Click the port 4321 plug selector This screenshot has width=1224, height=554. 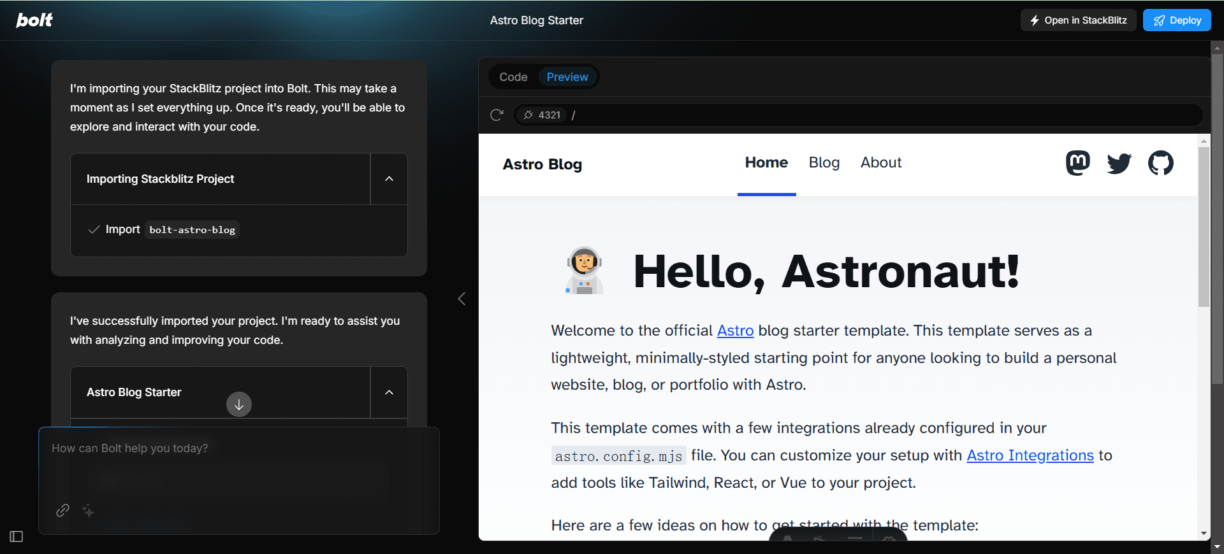tap(542, 115)
